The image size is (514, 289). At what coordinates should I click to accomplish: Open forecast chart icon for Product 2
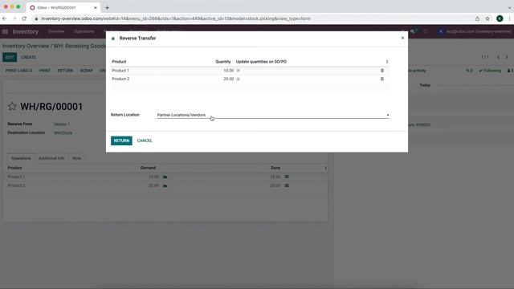coord(165,185)
